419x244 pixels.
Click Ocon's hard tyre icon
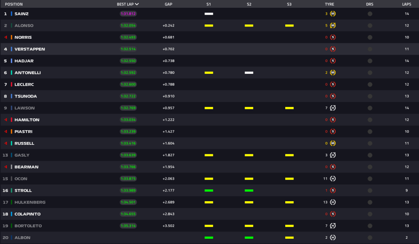(x=333, y=179)
